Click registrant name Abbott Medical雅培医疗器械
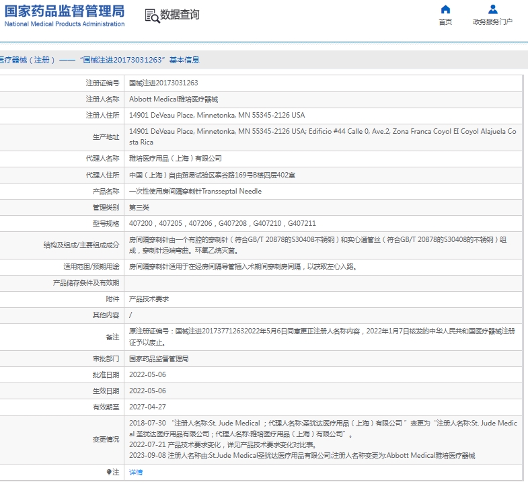The width and height of the screenshot is (528, 484). tap(174, 99)
